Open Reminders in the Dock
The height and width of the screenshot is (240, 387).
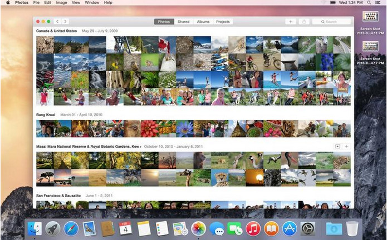click(x=162, y=229)
